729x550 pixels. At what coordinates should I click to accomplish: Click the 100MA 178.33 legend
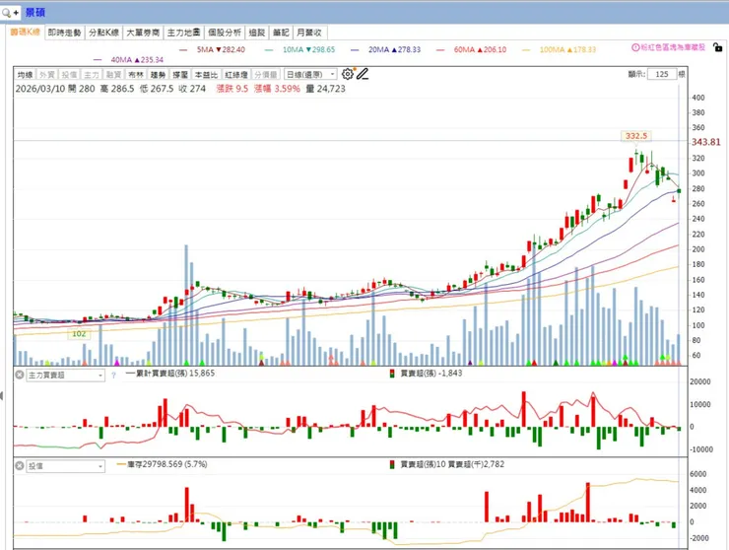tap(559, 49)
